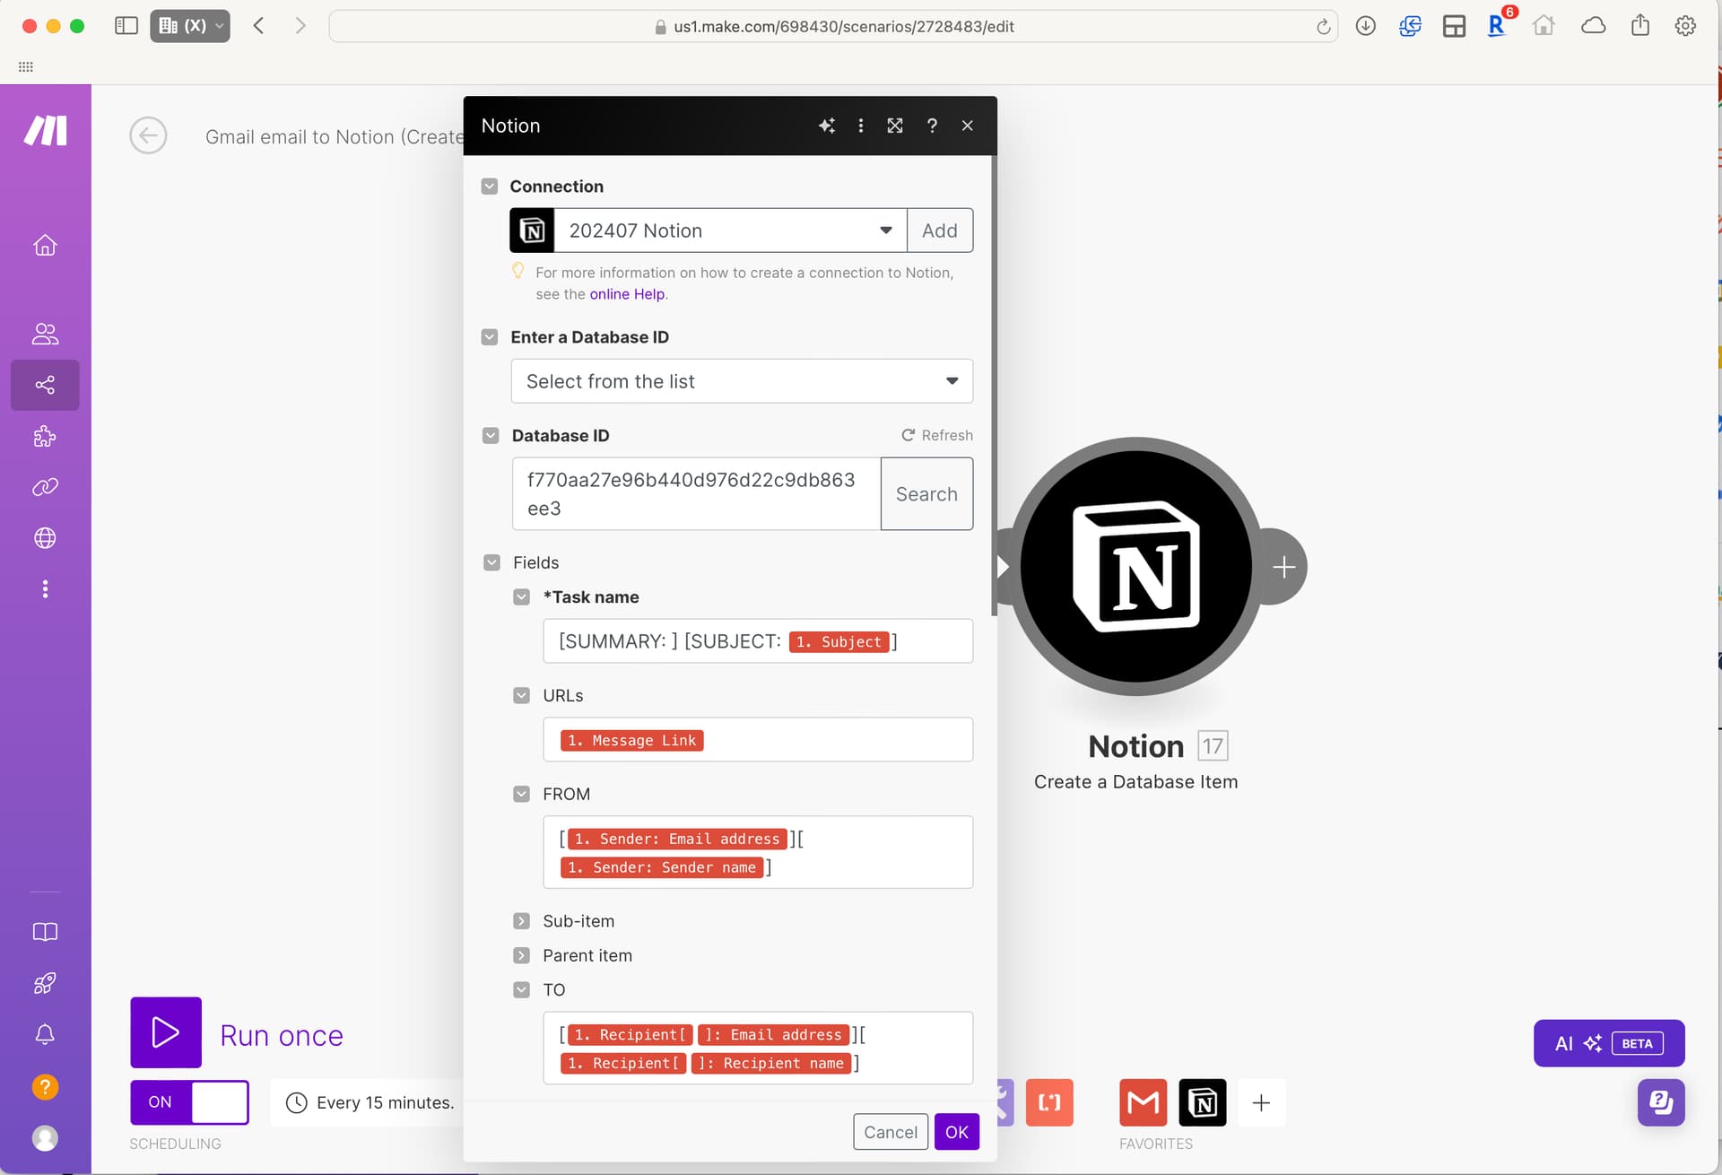This screenshot has width=1722, height=1175.
Task: Open the What's new rocket icon
Action: [x=45, y=983]
